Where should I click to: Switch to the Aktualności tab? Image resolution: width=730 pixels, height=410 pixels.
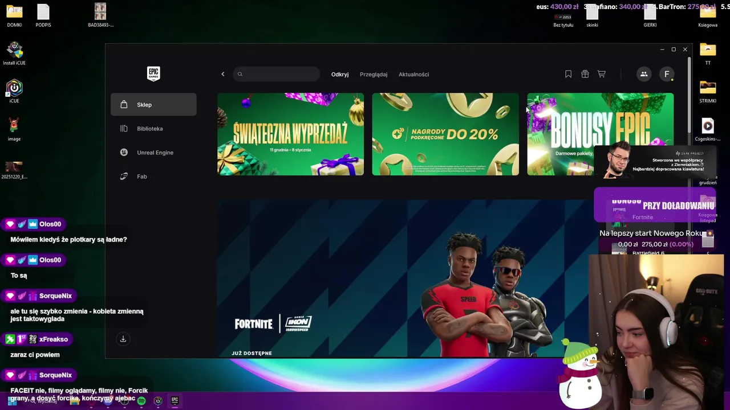[413, 75]
